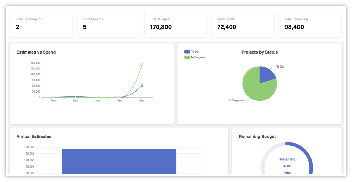Click the 'Mar' axis label

click(142, 101)
